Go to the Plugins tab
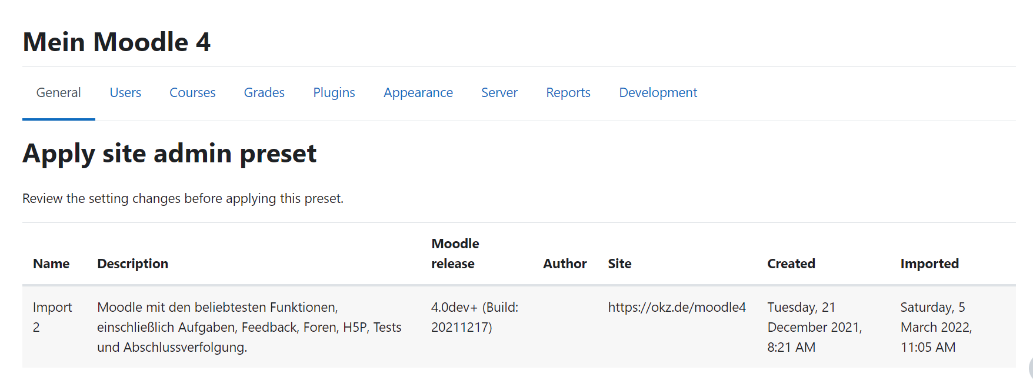Image resolution: width=1033 pixels, height=390 pixels. [334, 93]
